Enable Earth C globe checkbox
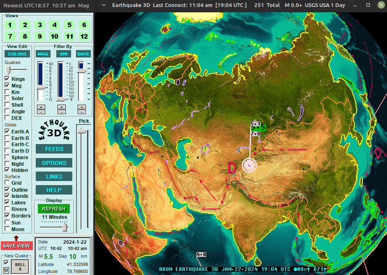 [x=7, y=144]
